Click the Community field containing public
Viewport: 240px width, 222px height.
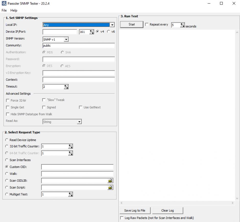tap(79, 46)
